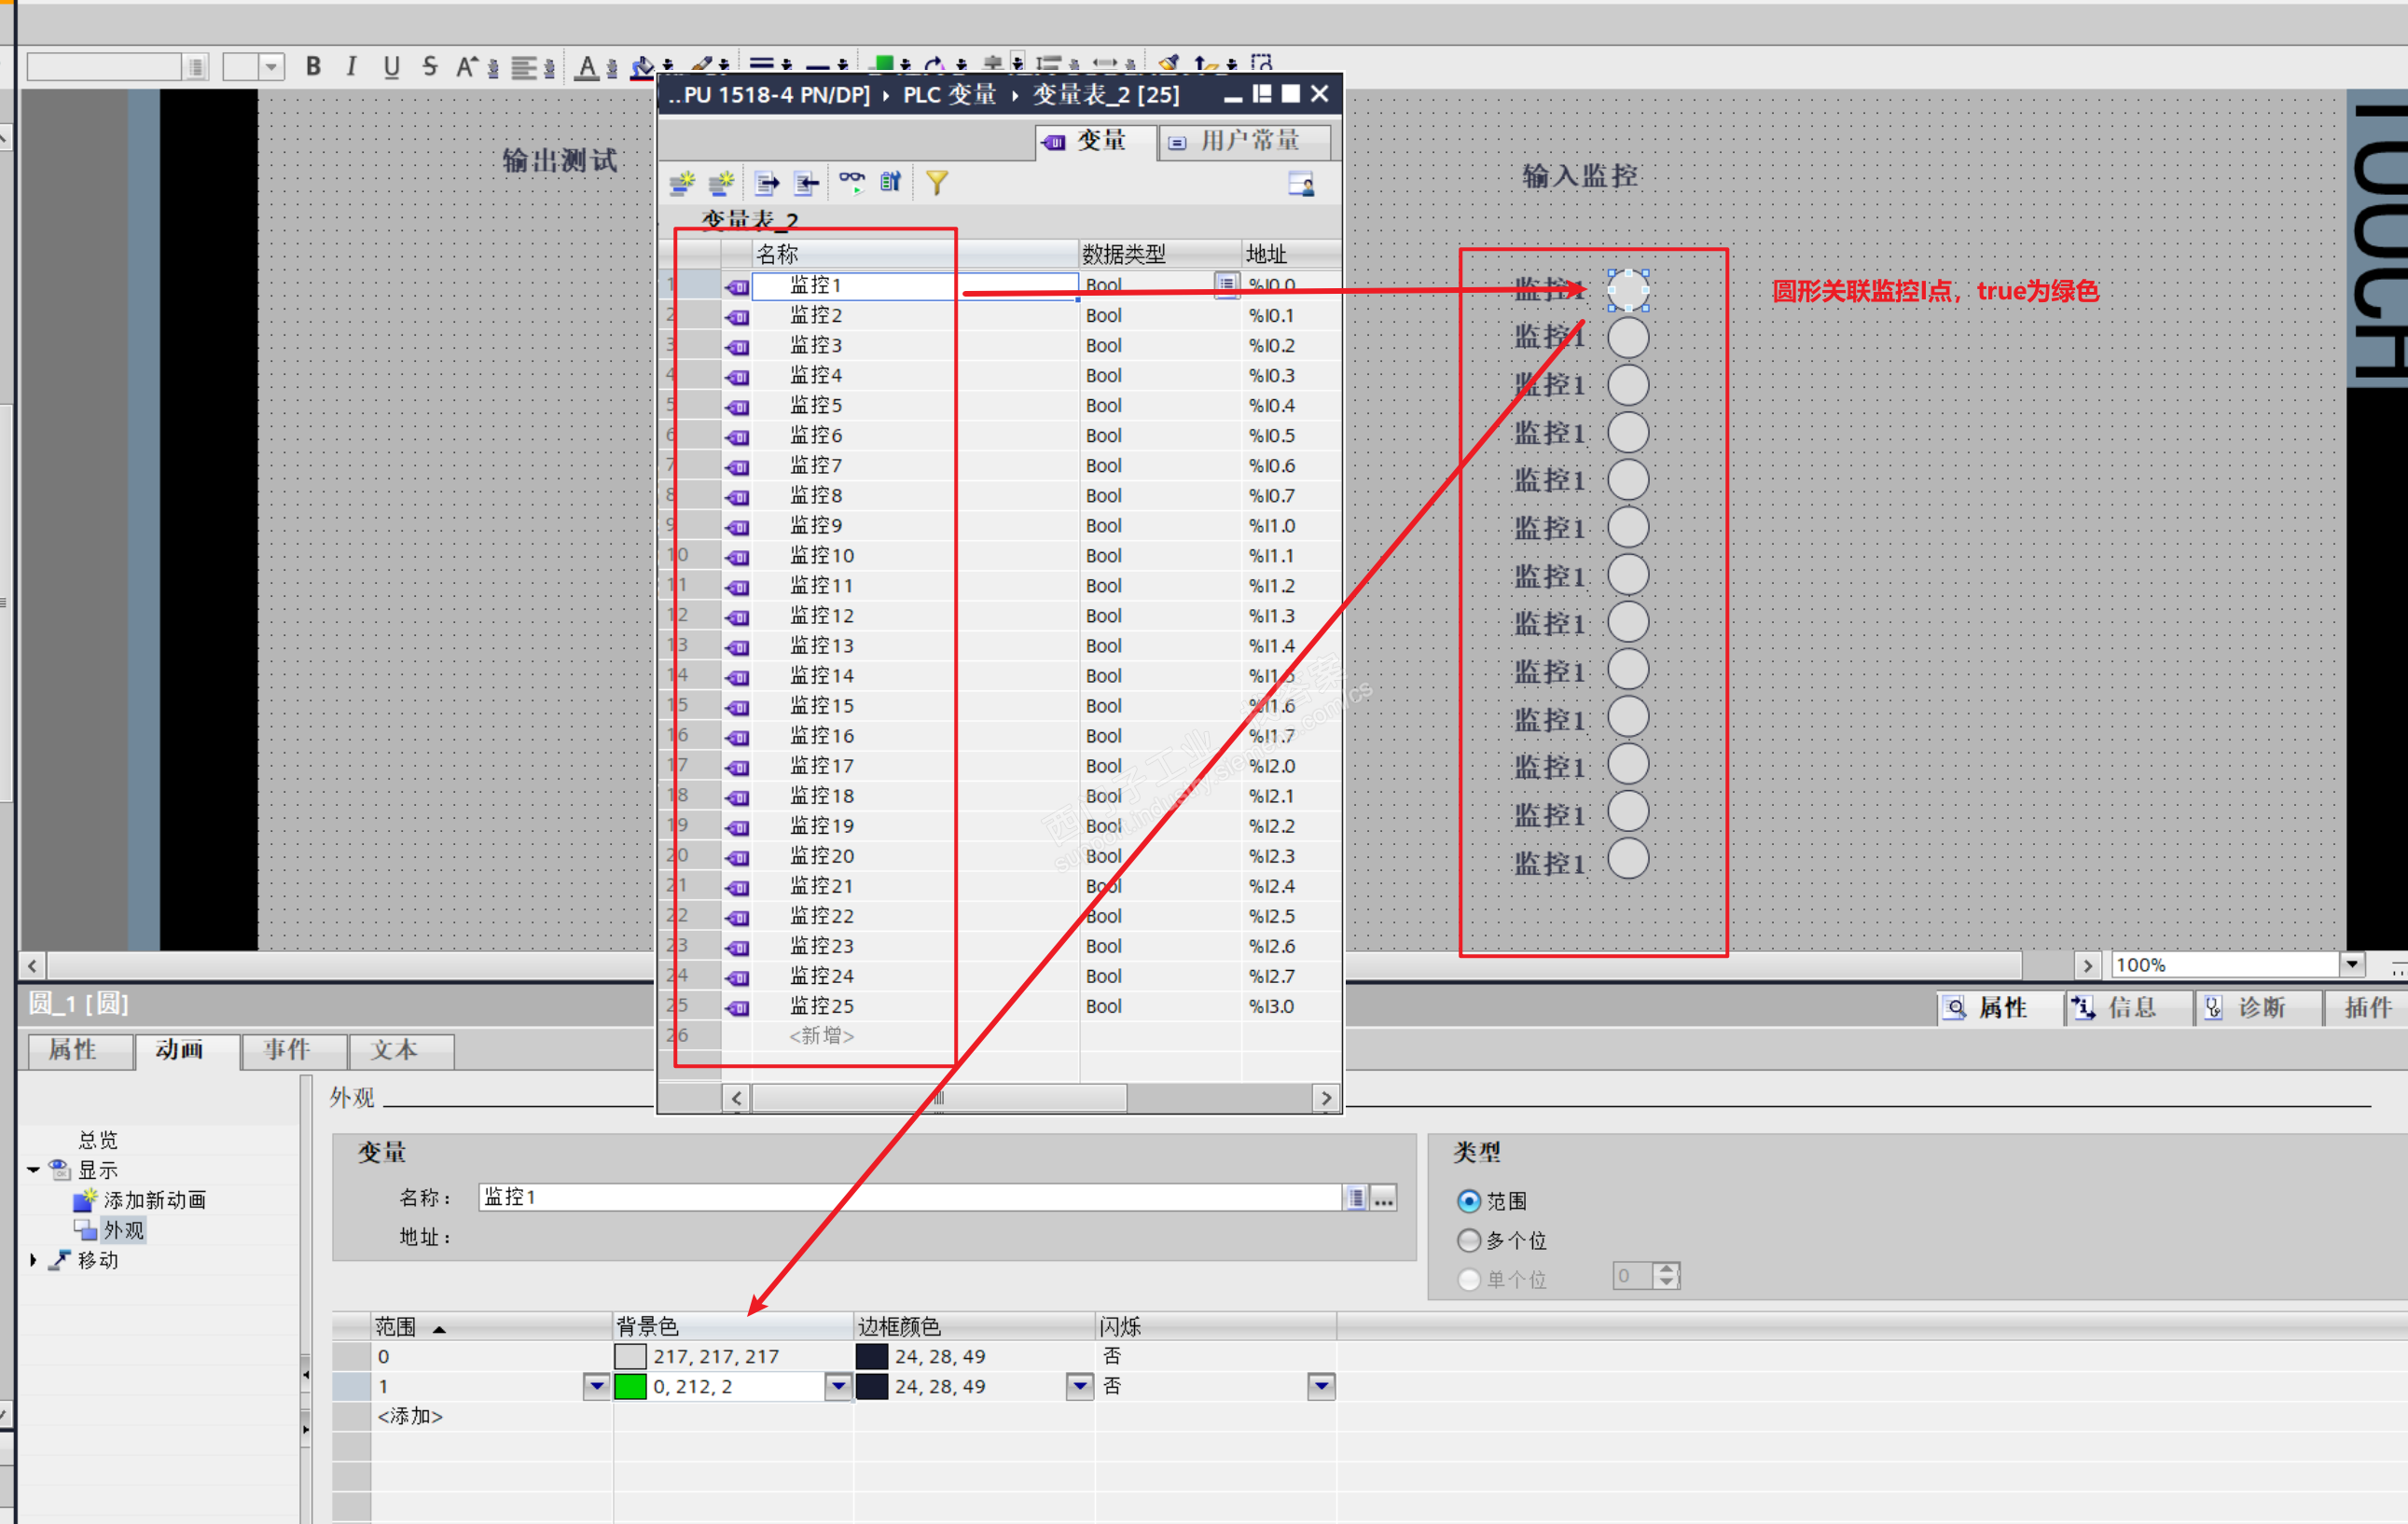This screenshot has height=1524, width=2408.
Task: Select the 范围 radio button
Action: (x=1468, y=1201)
